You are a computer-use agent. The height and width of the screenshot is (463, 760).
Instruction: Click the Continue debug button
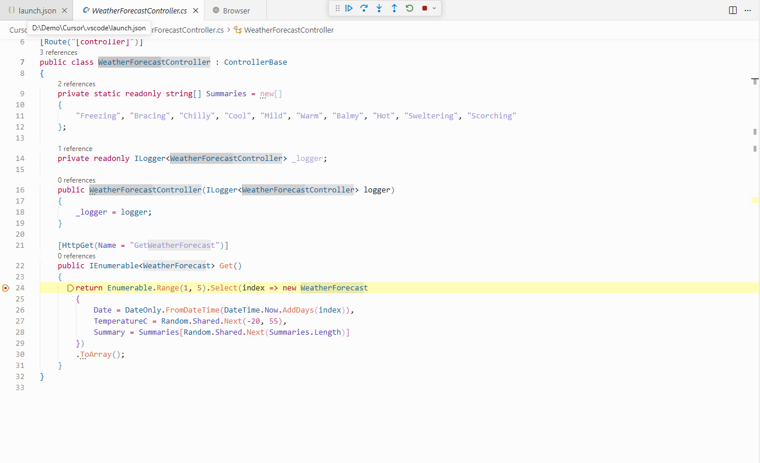tap(349, 8)
